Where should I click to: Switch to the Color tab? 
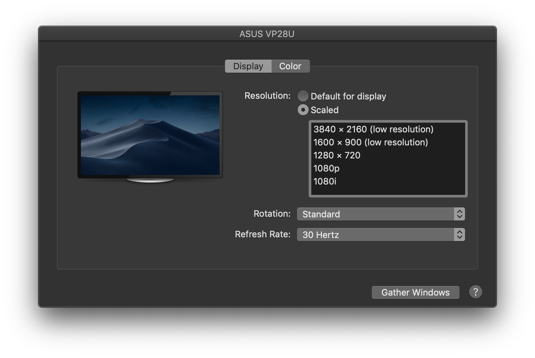(x=290, y=66)
